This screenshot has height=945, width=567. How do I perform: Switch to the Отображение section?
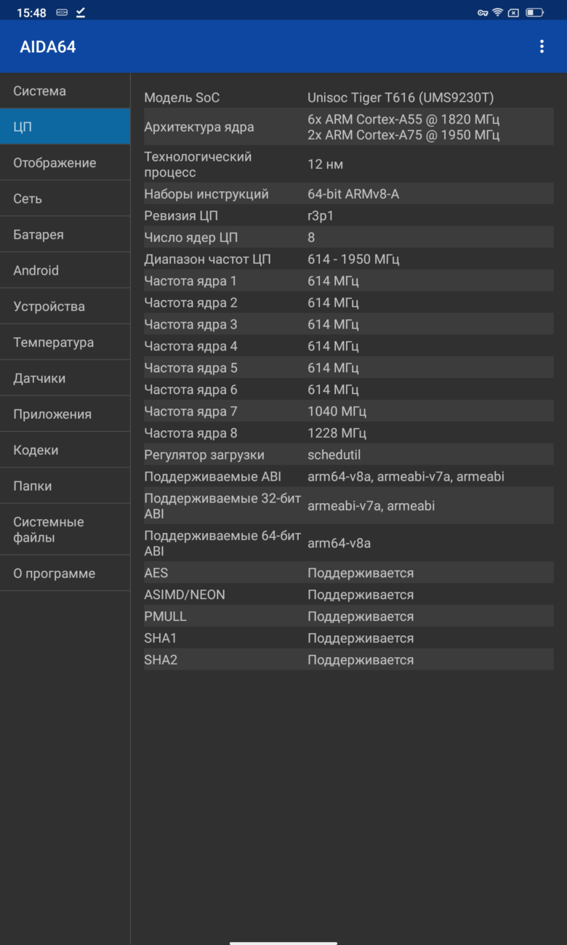pos(65,163)
